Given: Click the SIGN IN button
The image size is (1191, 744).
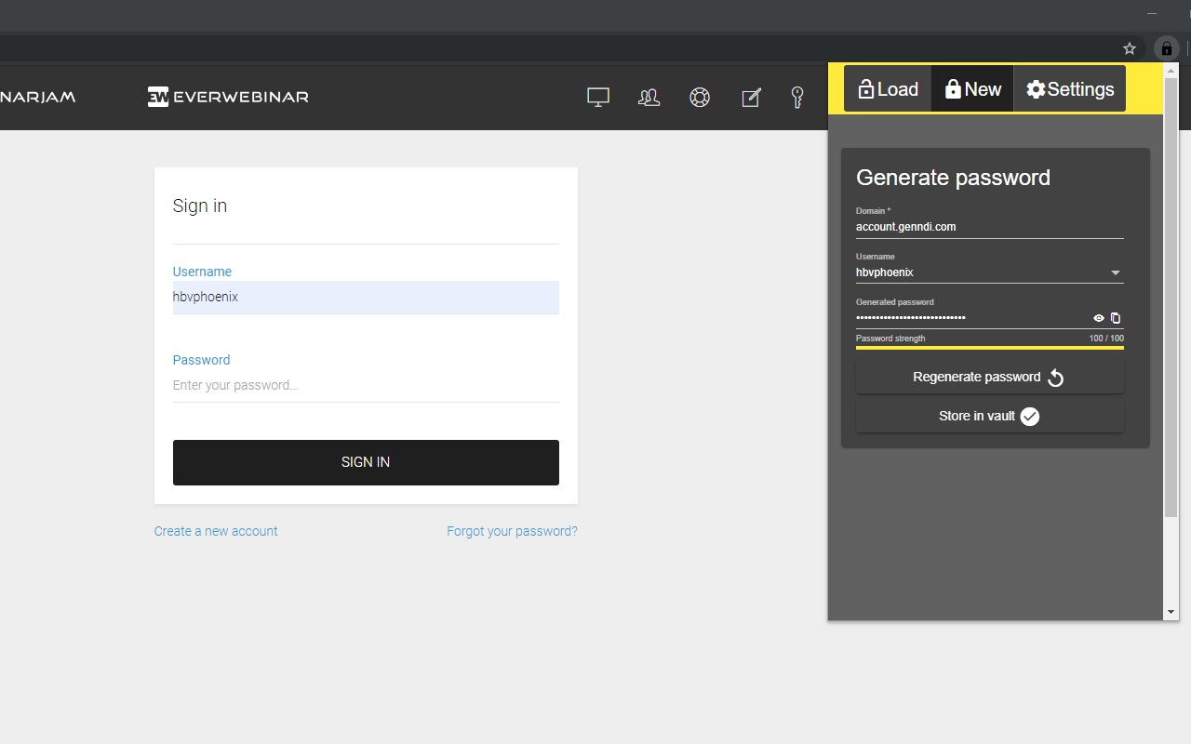Looking at the screenshot, I should point(366,462).
